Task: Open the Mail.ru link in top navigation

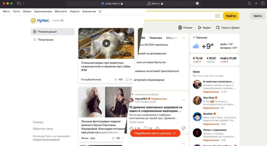Action: tap(6, 11)
